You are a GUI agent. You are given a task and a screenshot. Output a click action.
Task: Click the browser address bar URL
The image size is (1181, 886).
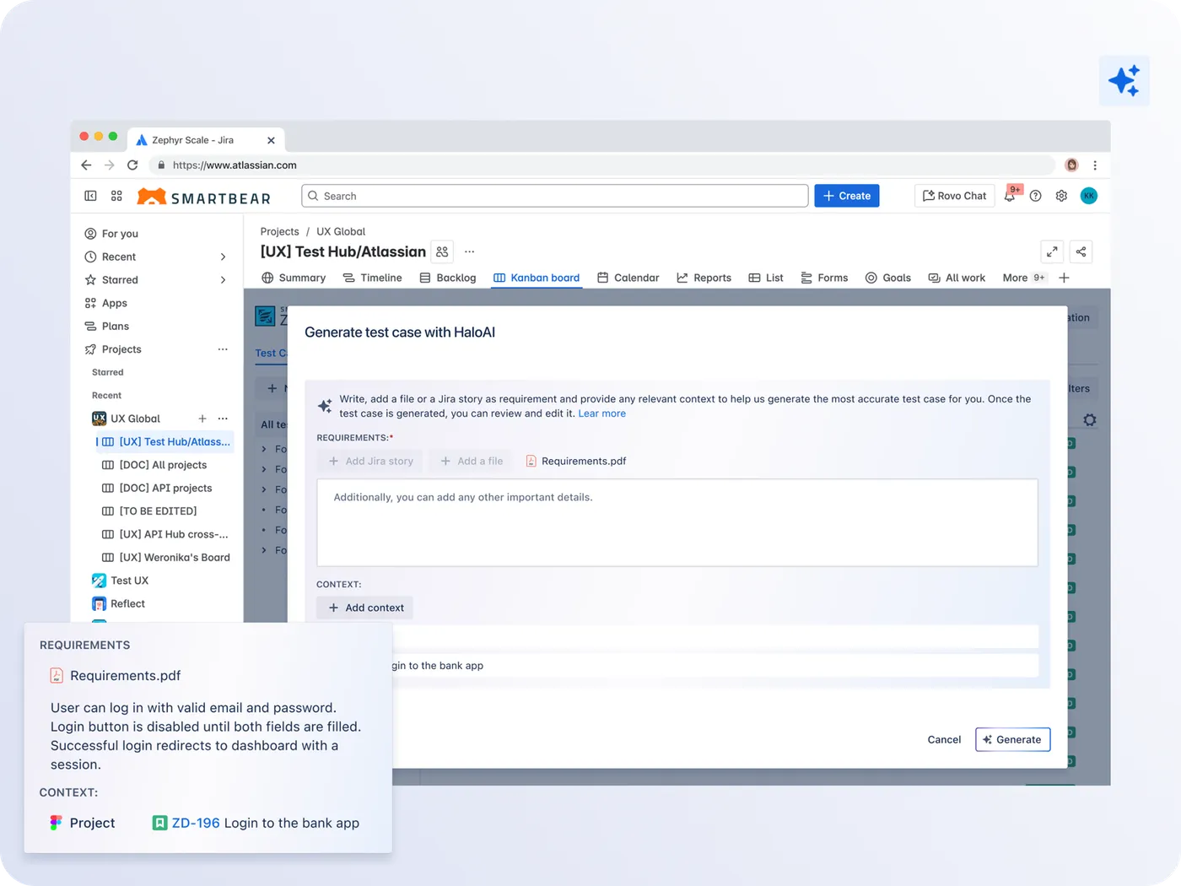tap(235, 165)
